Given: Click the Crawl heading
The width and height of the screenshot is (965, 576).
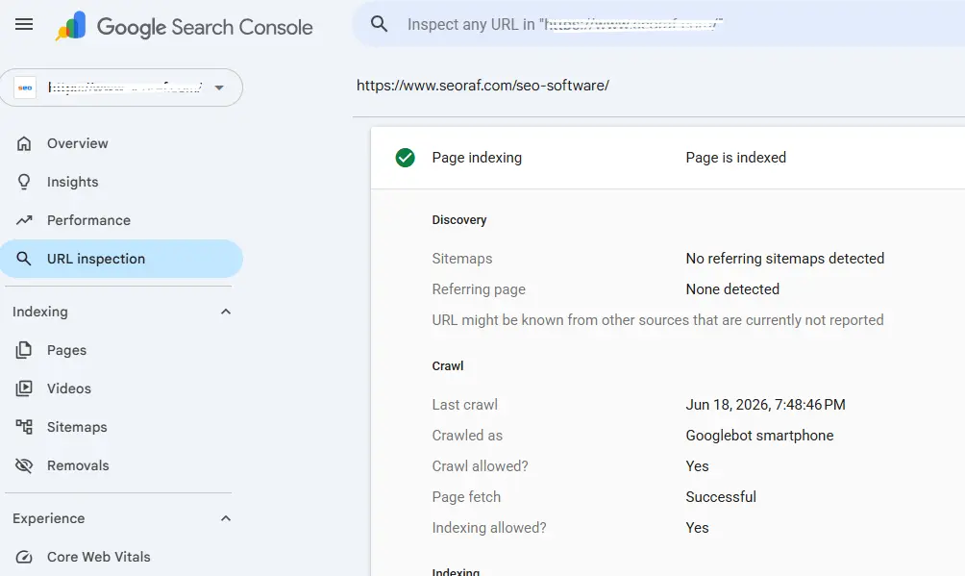Looking at the screenshot, I should pyautogui.click(x=448, y=366).
